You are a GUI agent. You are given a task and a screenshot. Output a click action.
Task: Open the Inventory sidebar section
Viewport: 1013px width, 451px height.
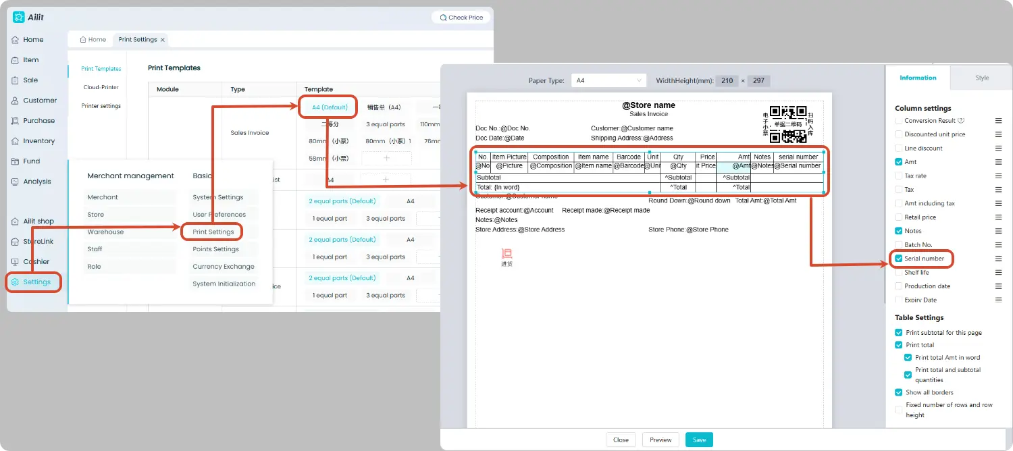click(x=33, y=141)
